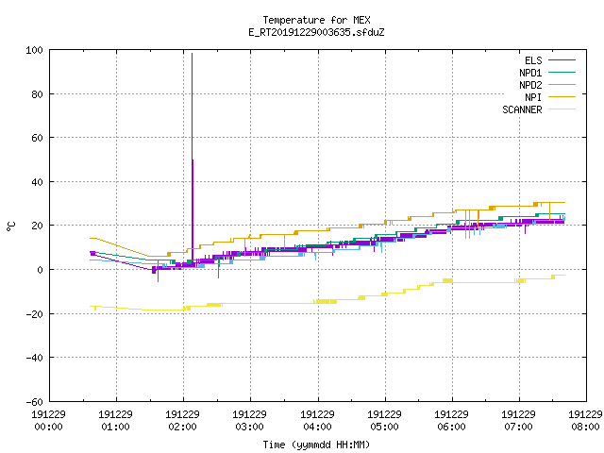The image size is (604, 453).
Task: Click the blue NPD2 legend line sample
Action: tap(562, 85)
